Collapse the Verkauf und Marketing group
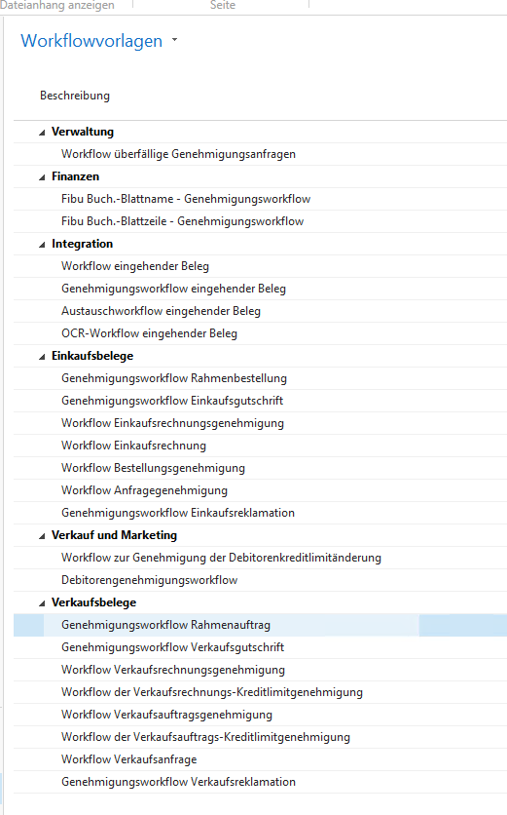Image resolution: width=507 pixels, height=815 pixels. [x=42, y=536]
